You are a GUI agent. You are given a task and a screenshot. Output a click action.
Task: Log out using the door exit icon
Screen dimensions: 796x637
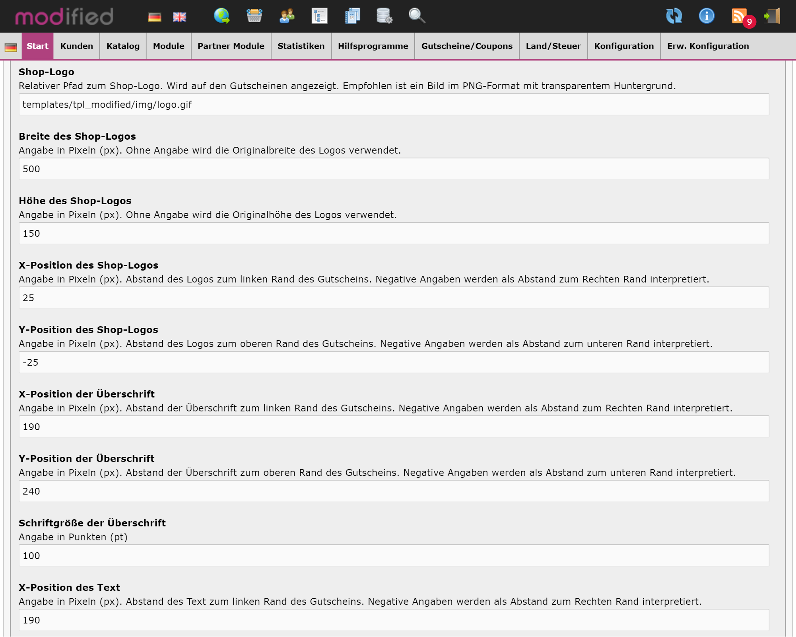point(772,16)
